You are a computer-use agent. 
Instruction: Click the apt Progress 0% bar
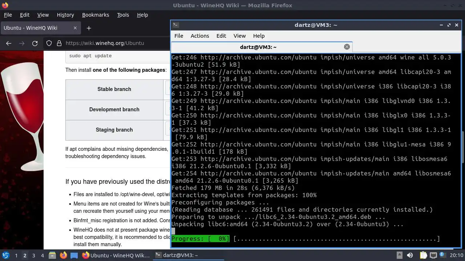pos(201,239)
